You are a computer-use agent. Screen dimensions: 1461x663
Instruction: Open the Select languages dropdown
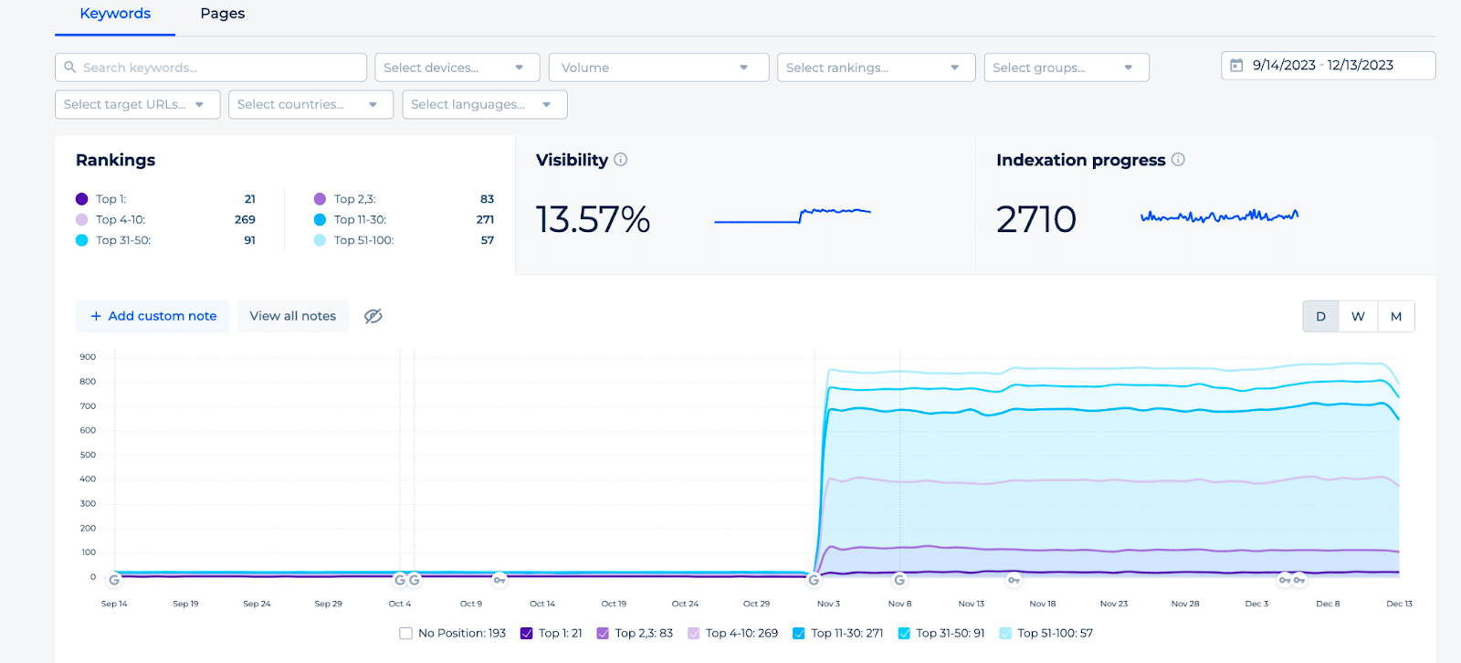485,104
